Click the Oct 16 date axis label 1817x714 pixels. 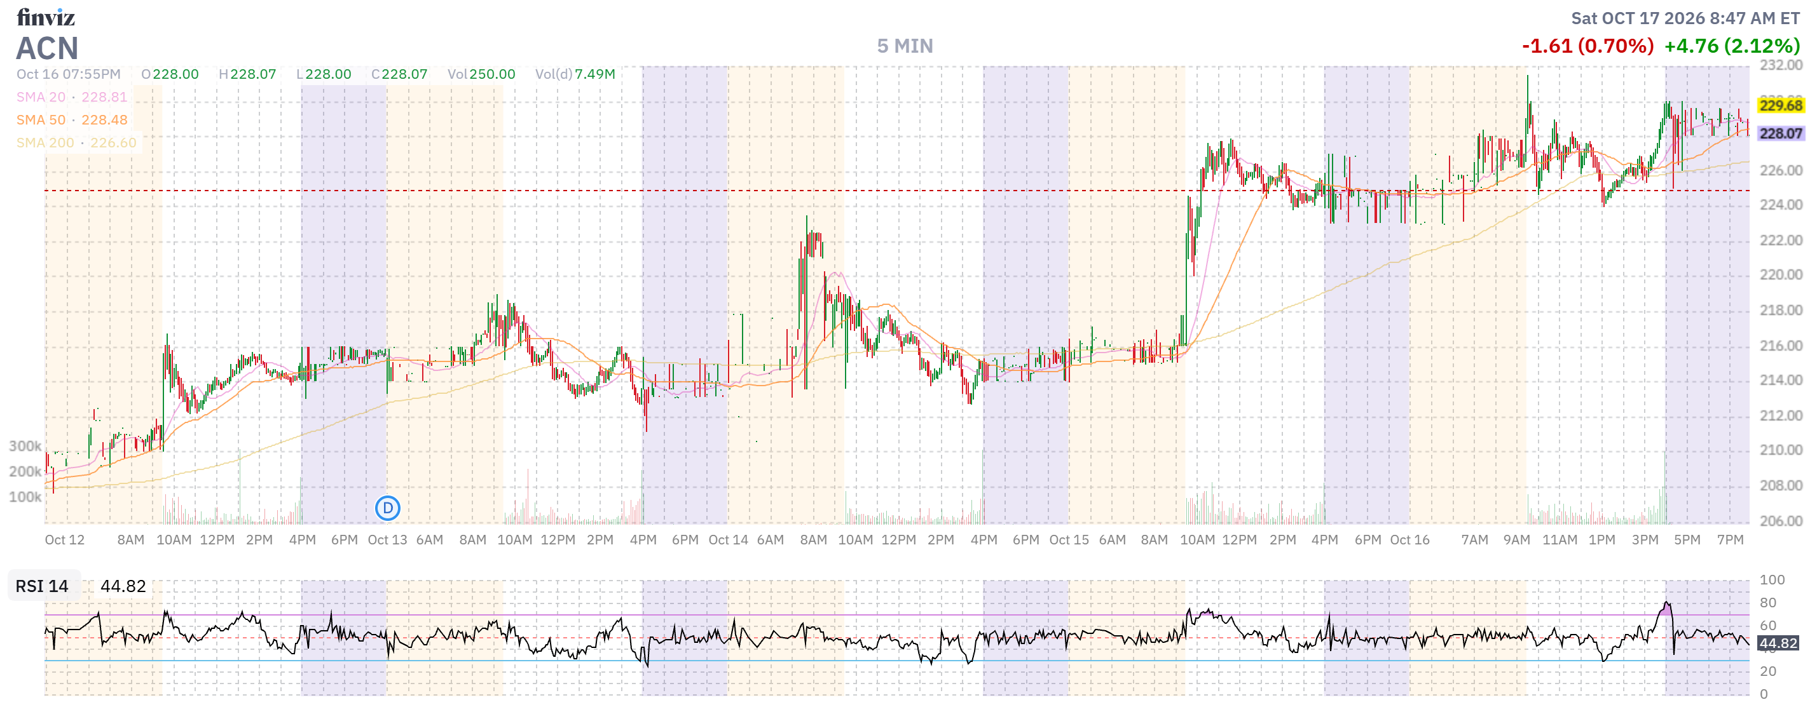(1409, 539)
